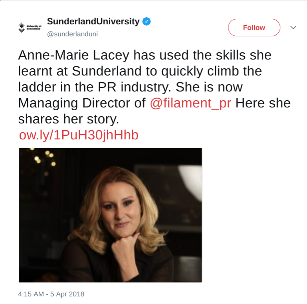Click the blurred lights in the photo

tap(45, 158)
